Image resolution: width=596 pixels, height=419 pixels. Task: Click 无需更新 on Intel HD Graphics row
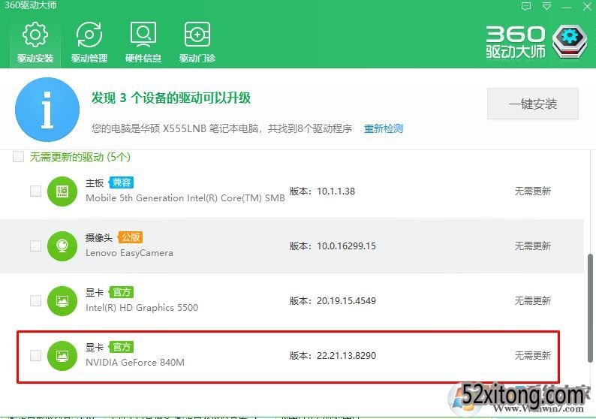pyautogui.click(x=532, y=301)
